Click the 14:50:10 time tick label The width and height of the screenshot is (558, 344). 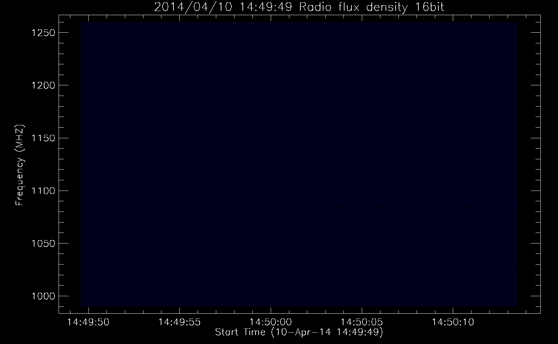click(453, 322)
